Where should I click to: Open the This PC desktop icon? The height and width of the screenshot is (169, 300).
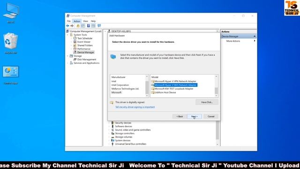[x=11, y=13]
